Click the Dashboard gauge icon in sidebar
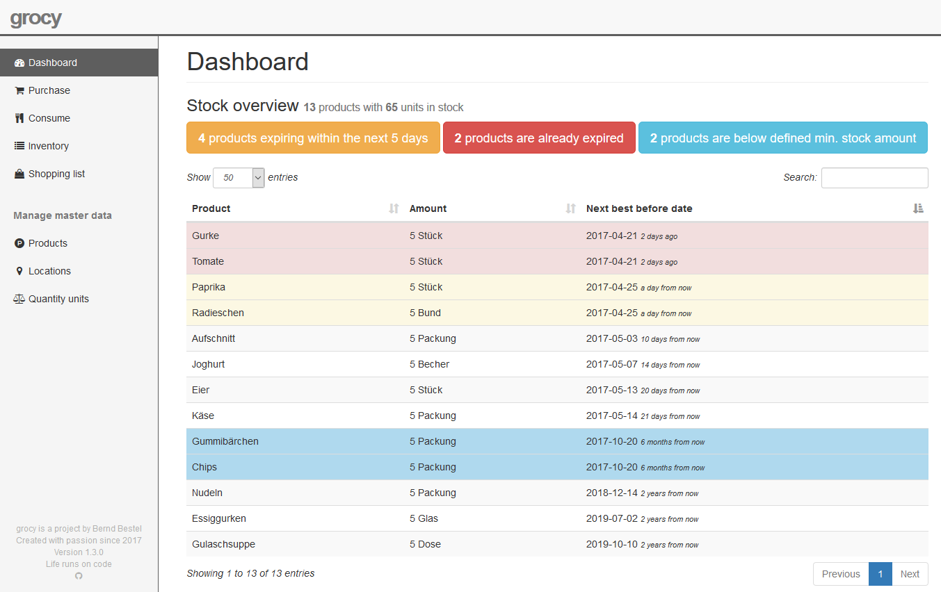941x592 pixels. 19,63
